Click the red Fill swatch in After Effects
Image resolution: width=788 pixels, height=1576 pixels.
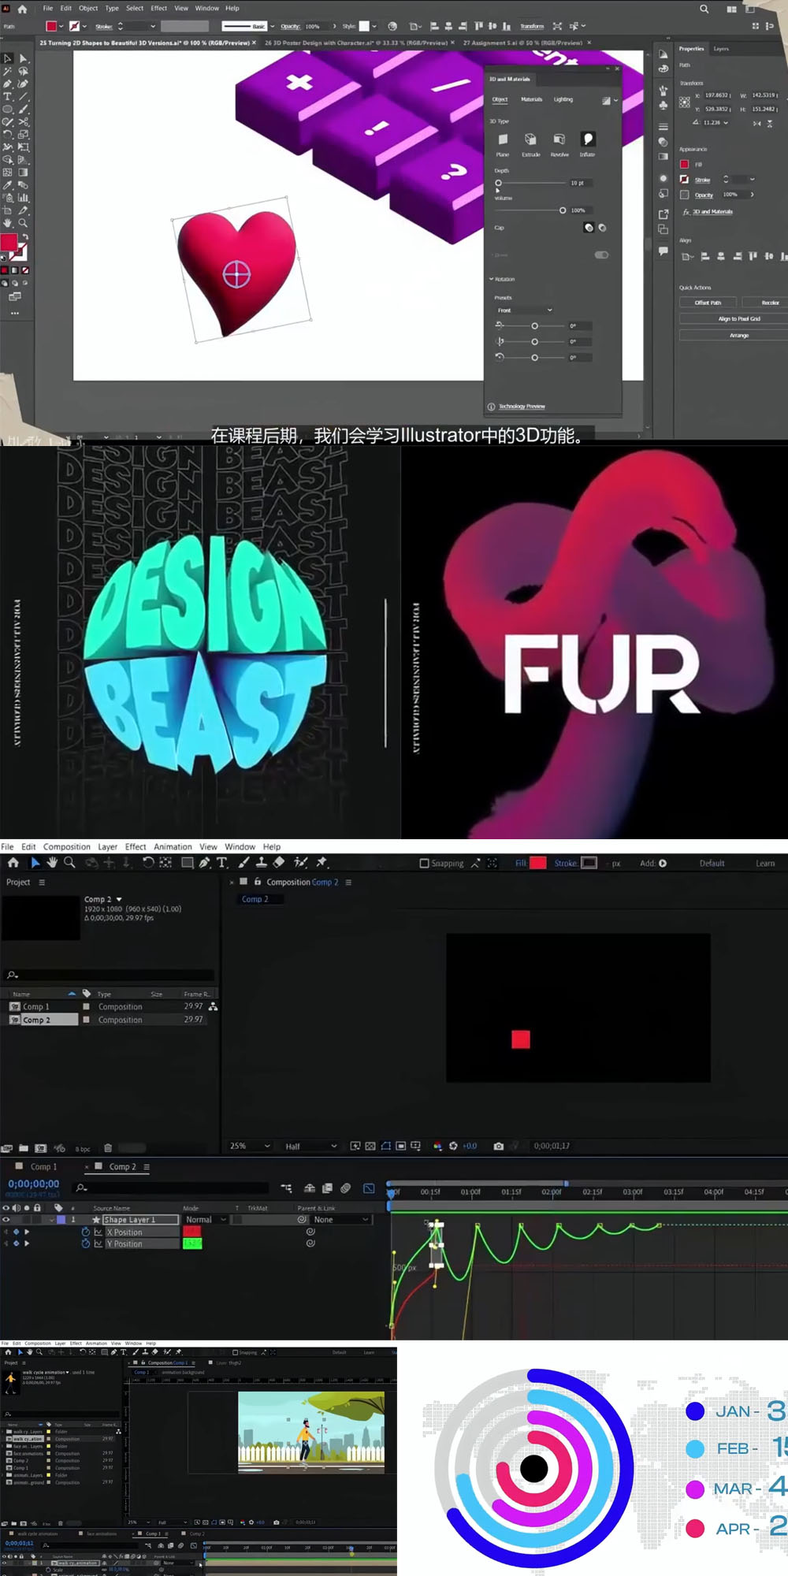pyautogui.click(x=538, y=863)
